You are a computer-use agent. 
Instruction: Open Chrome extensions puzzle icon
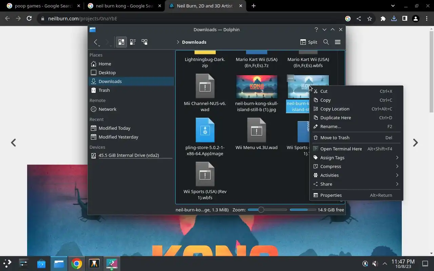coord(383,19)
